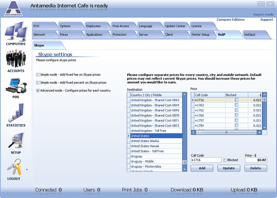This screenshot has height=198, width=277.
Task: Open the Support link
Action: tap(266, 20)
